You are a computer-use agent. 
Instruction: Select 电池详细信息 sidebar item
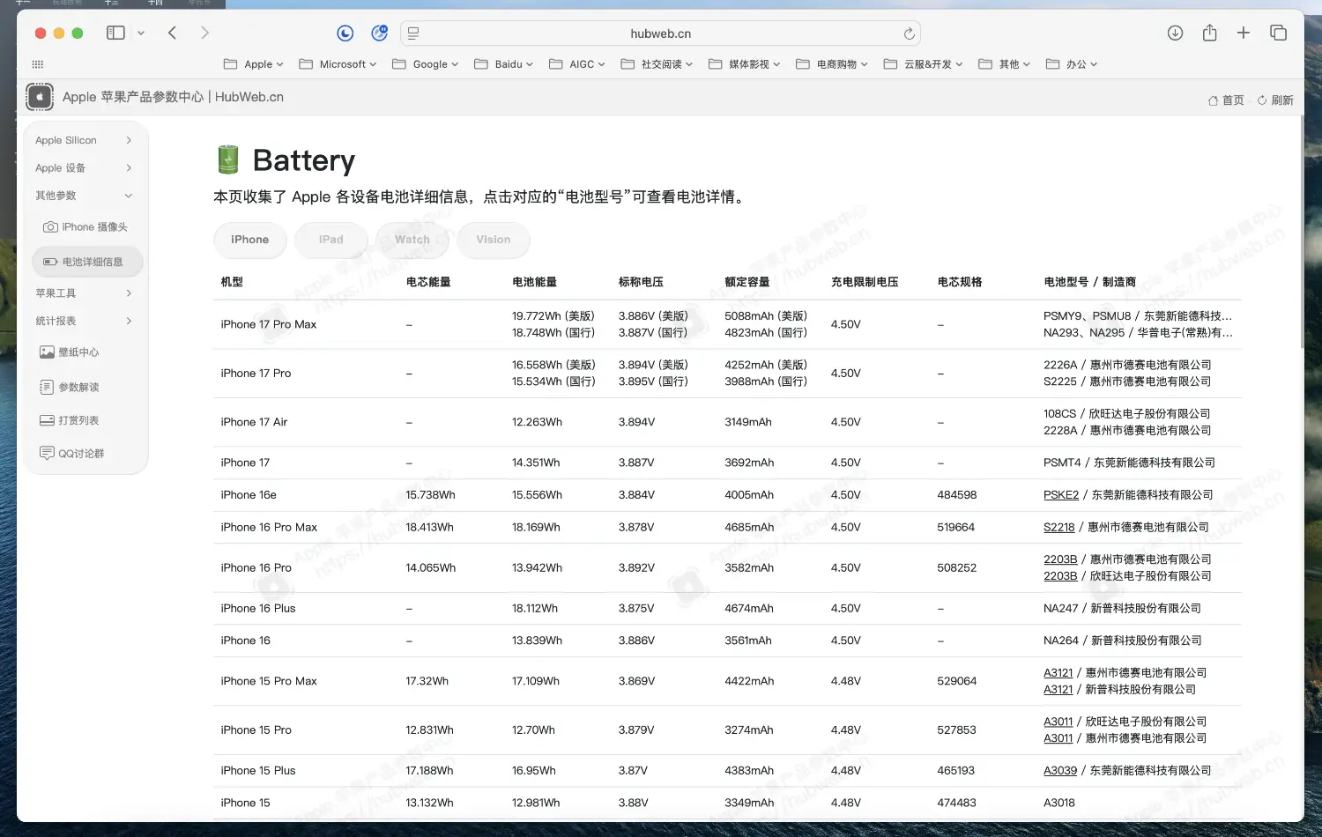(x=87, y=262)
